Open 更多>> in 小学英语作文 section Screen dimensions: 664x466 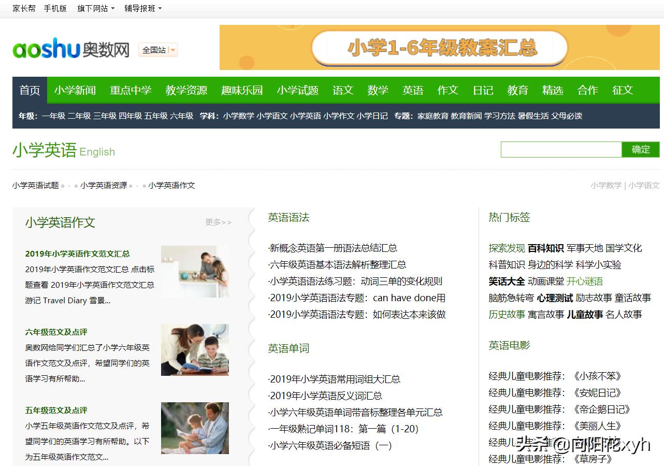point(217,221)
